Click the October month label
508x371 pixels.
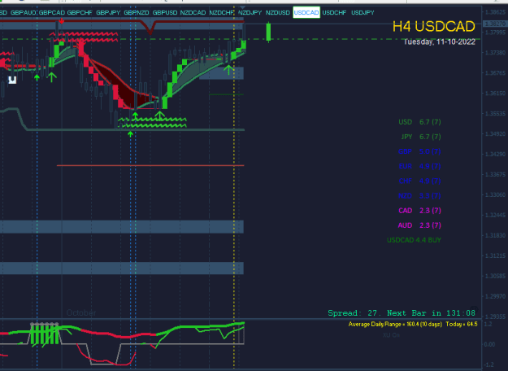point(81,313)
